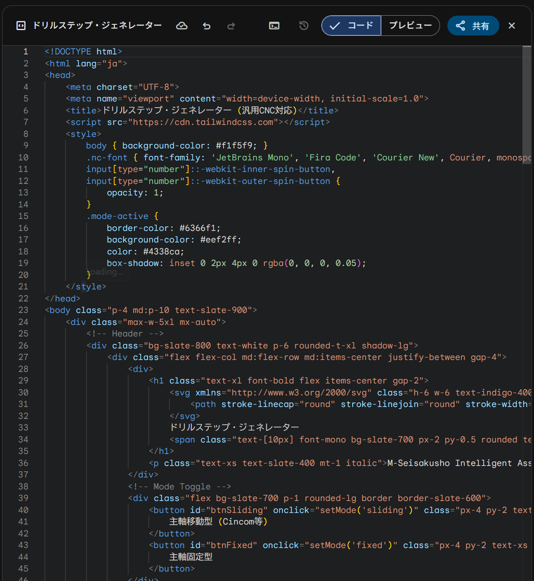Screen dimensions: 534x581
Task: Switch to the コード tab
Action: [x=352, y=26]
